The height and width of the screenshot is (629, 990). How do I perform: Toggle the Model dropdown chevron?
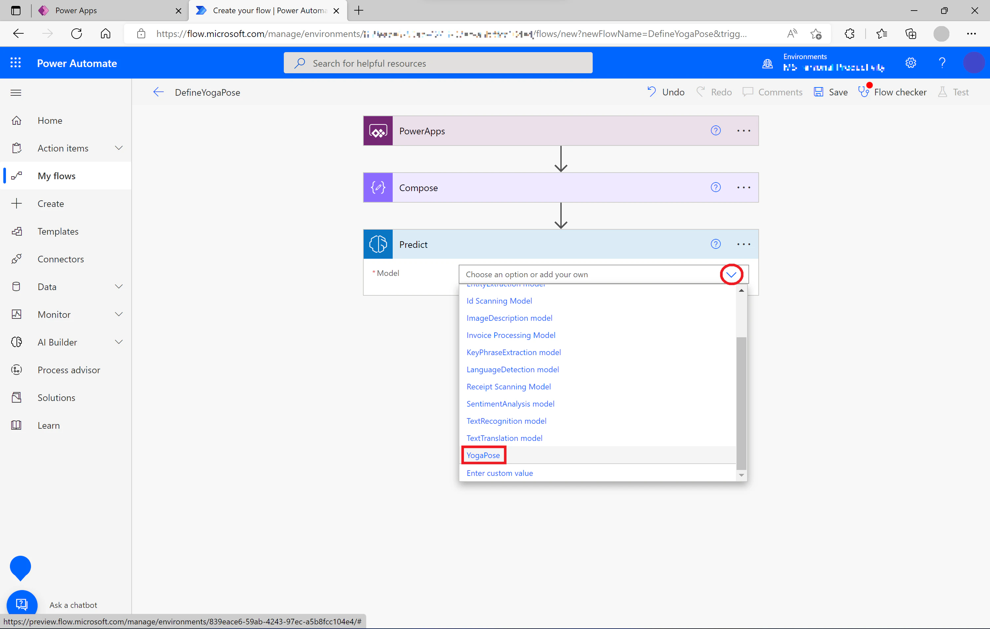[731, 275]
